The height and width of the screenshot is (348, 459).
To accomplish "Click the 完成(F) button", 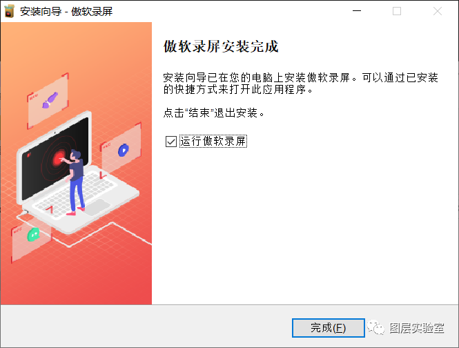I will click(x=328, y=328).
